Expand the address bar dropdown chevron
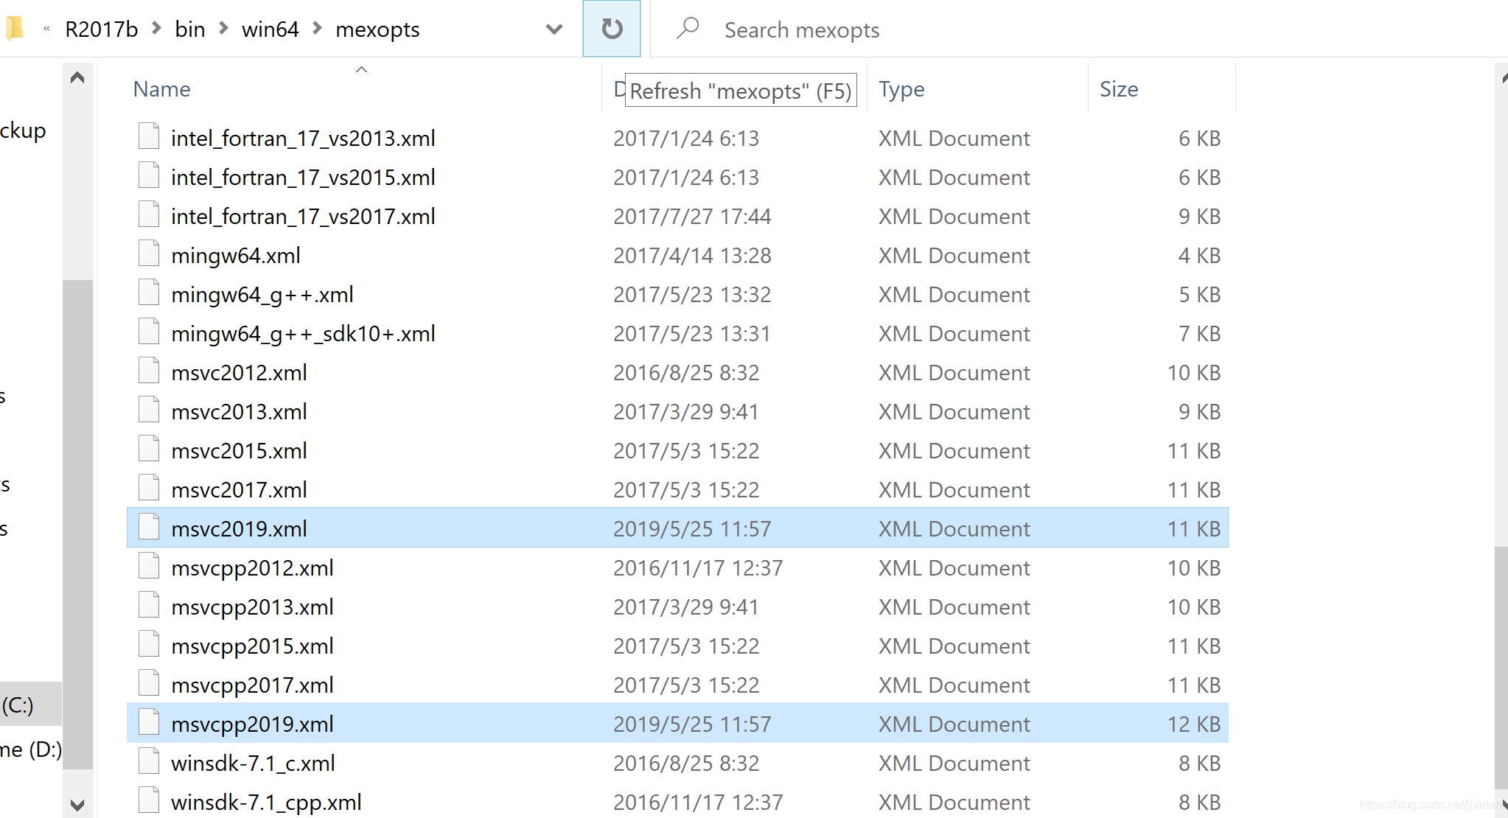 pyautogui.click(x=554, y=29)
